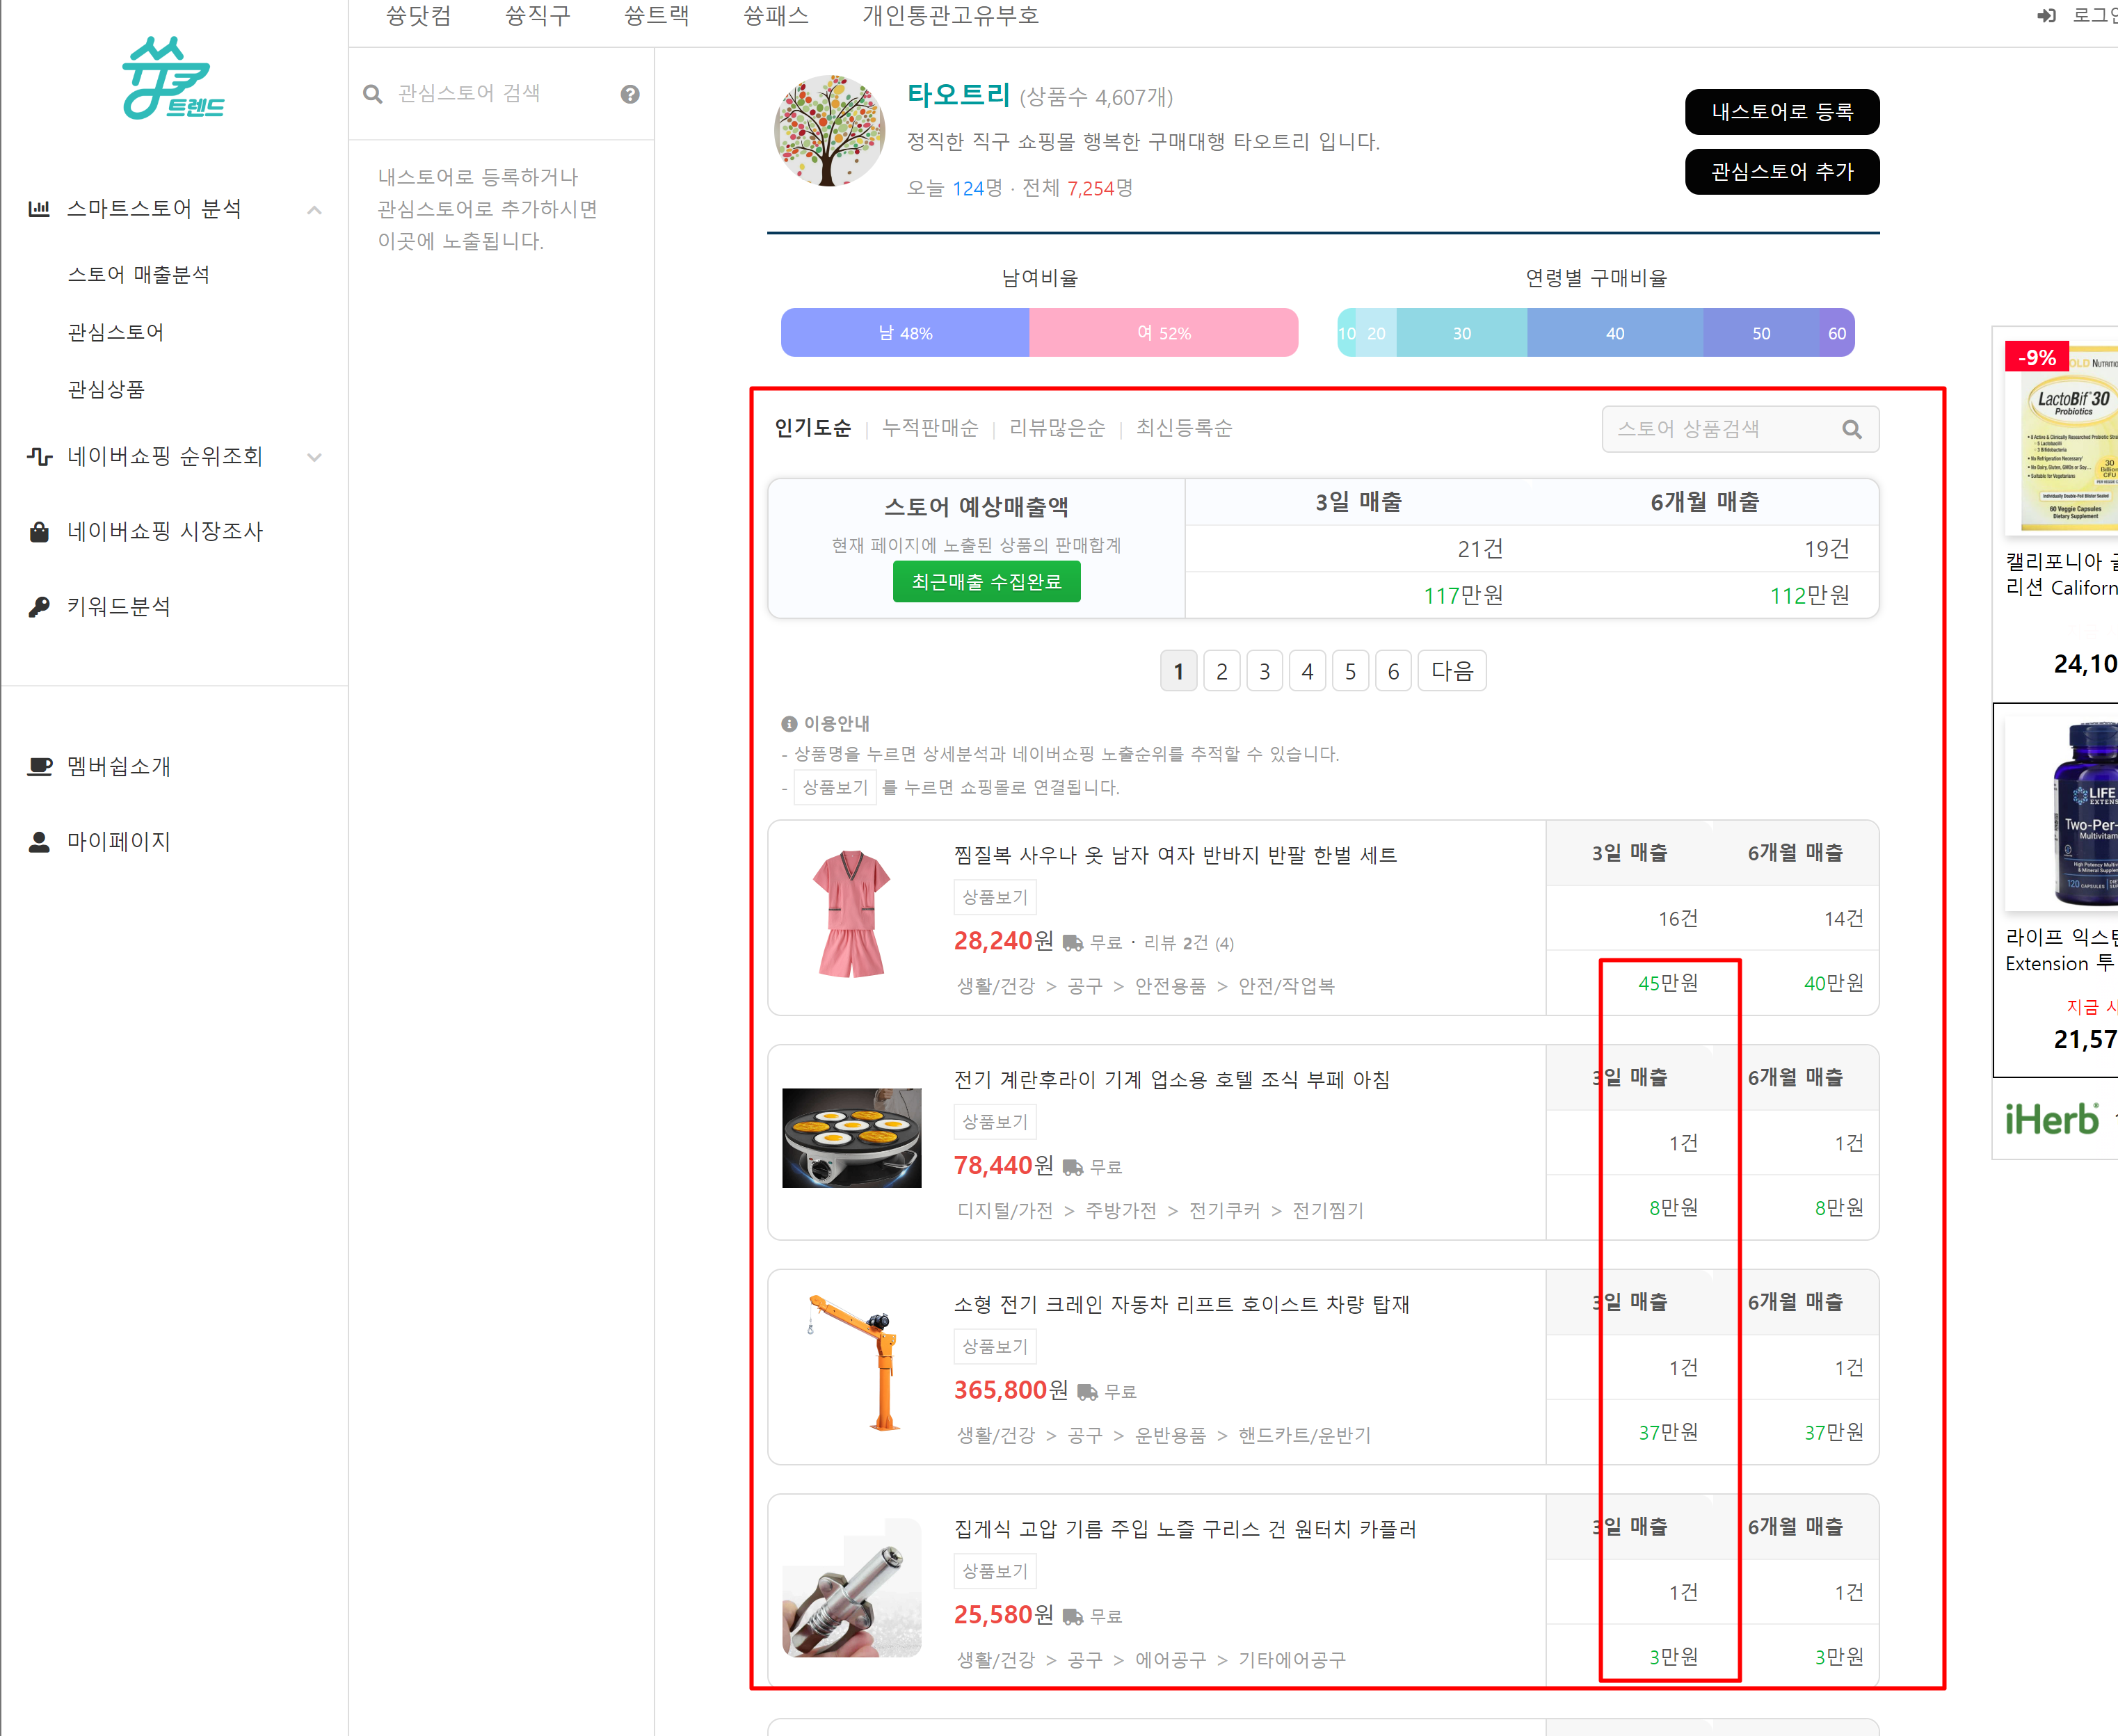Click 관심스토어 추가 button
The width and height of the screenshot is (2118, 1736).
click(x=1781, y=172)
